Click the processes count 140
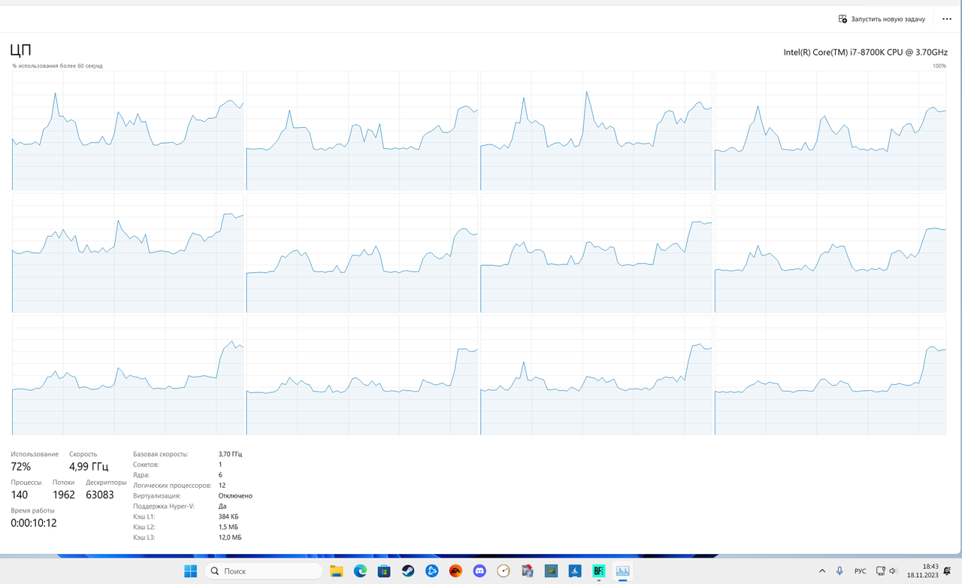This screenshot has height=584, width=962. (x=20, y=495)
